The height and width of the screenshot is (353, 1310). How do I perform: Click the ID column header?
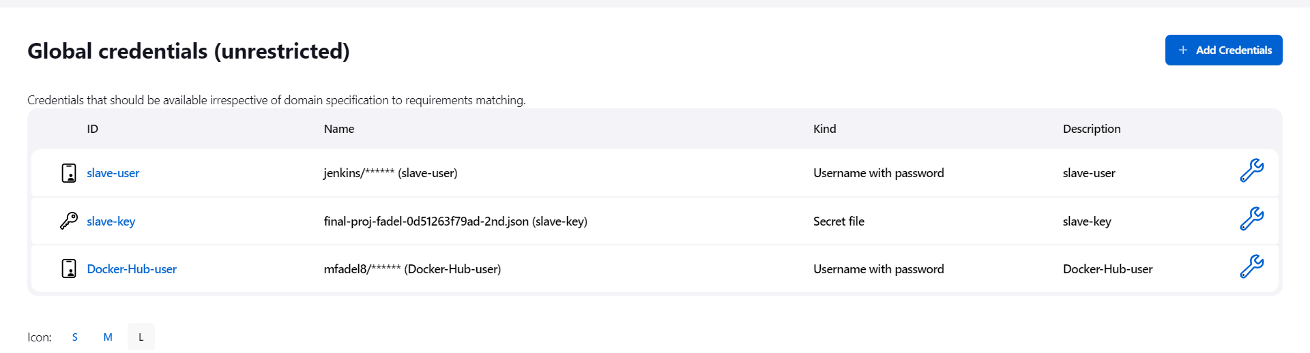click(93, 129)
